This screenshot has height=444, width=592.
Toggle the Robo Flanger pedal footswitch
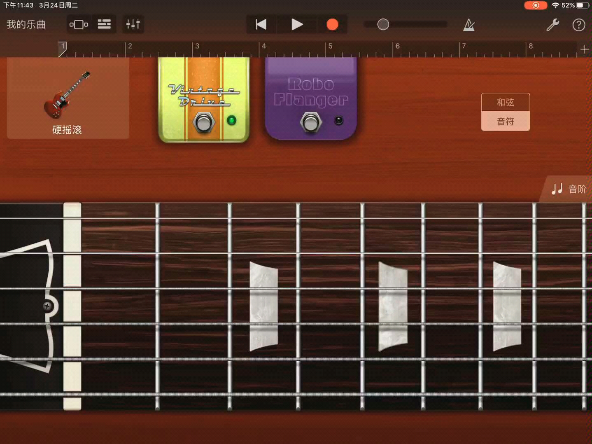[x=311, y=122]
